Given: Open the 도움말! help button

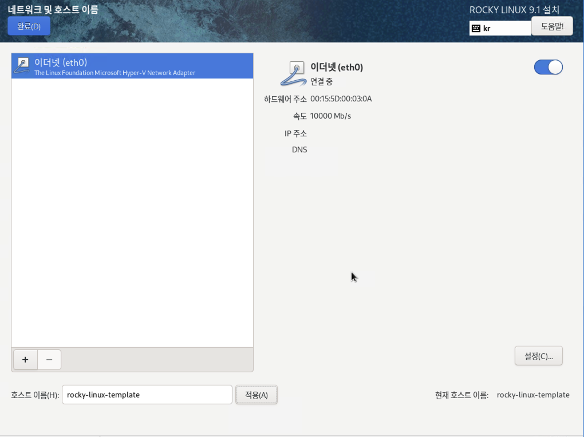Looking at the screenshot, I should [x=552, y=26].
